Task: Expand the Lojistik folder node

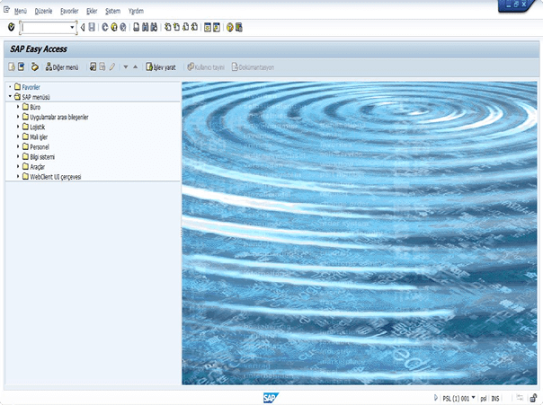Action: click(18, 127)
